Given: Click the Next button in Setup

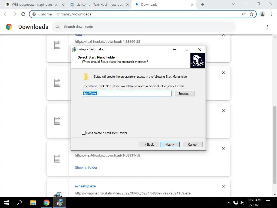Looking at the screenshot, I should tap(170, 145).
